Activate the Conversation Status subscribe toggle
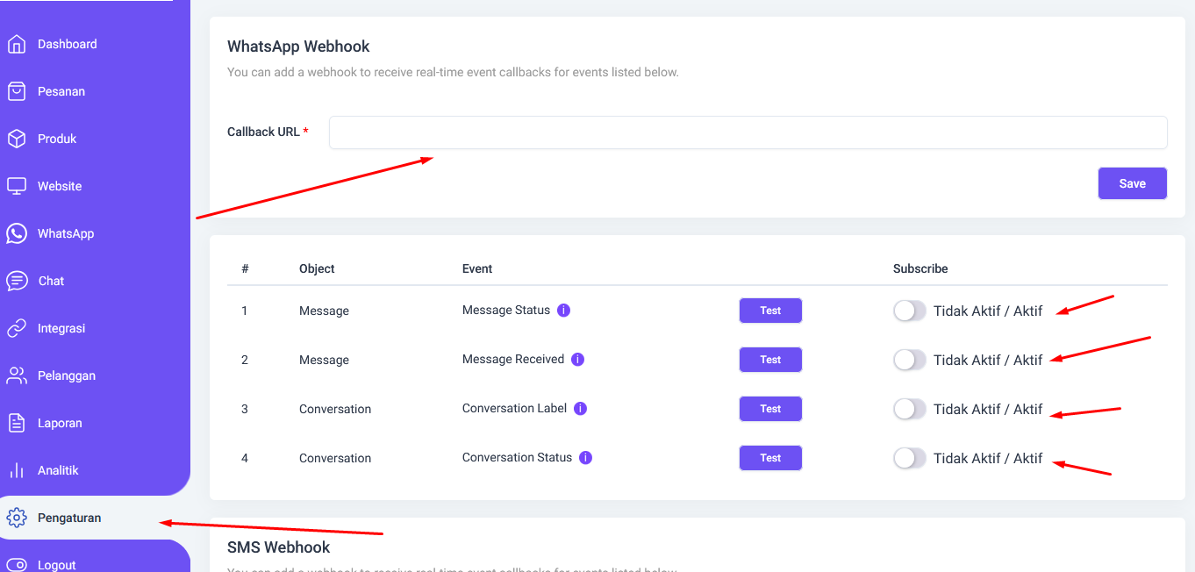This screenshot has height=572, width=1195. (910, 458)
